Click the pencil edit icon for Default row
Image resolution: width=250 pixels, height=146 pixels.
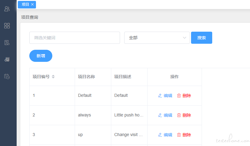[160, 96]
